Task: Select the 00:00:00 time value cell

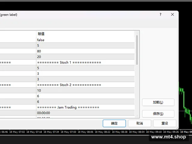Action: (85, 113)
